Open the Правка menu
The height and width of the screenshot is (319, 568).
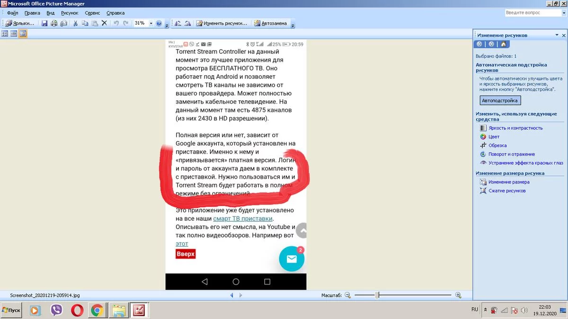[x=32, y=13]
